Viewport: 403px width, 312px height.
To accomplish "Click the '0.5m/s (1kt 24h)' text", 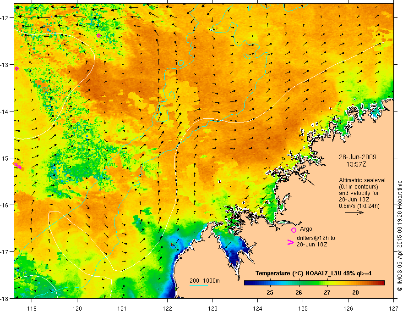I will pos(359,206).
